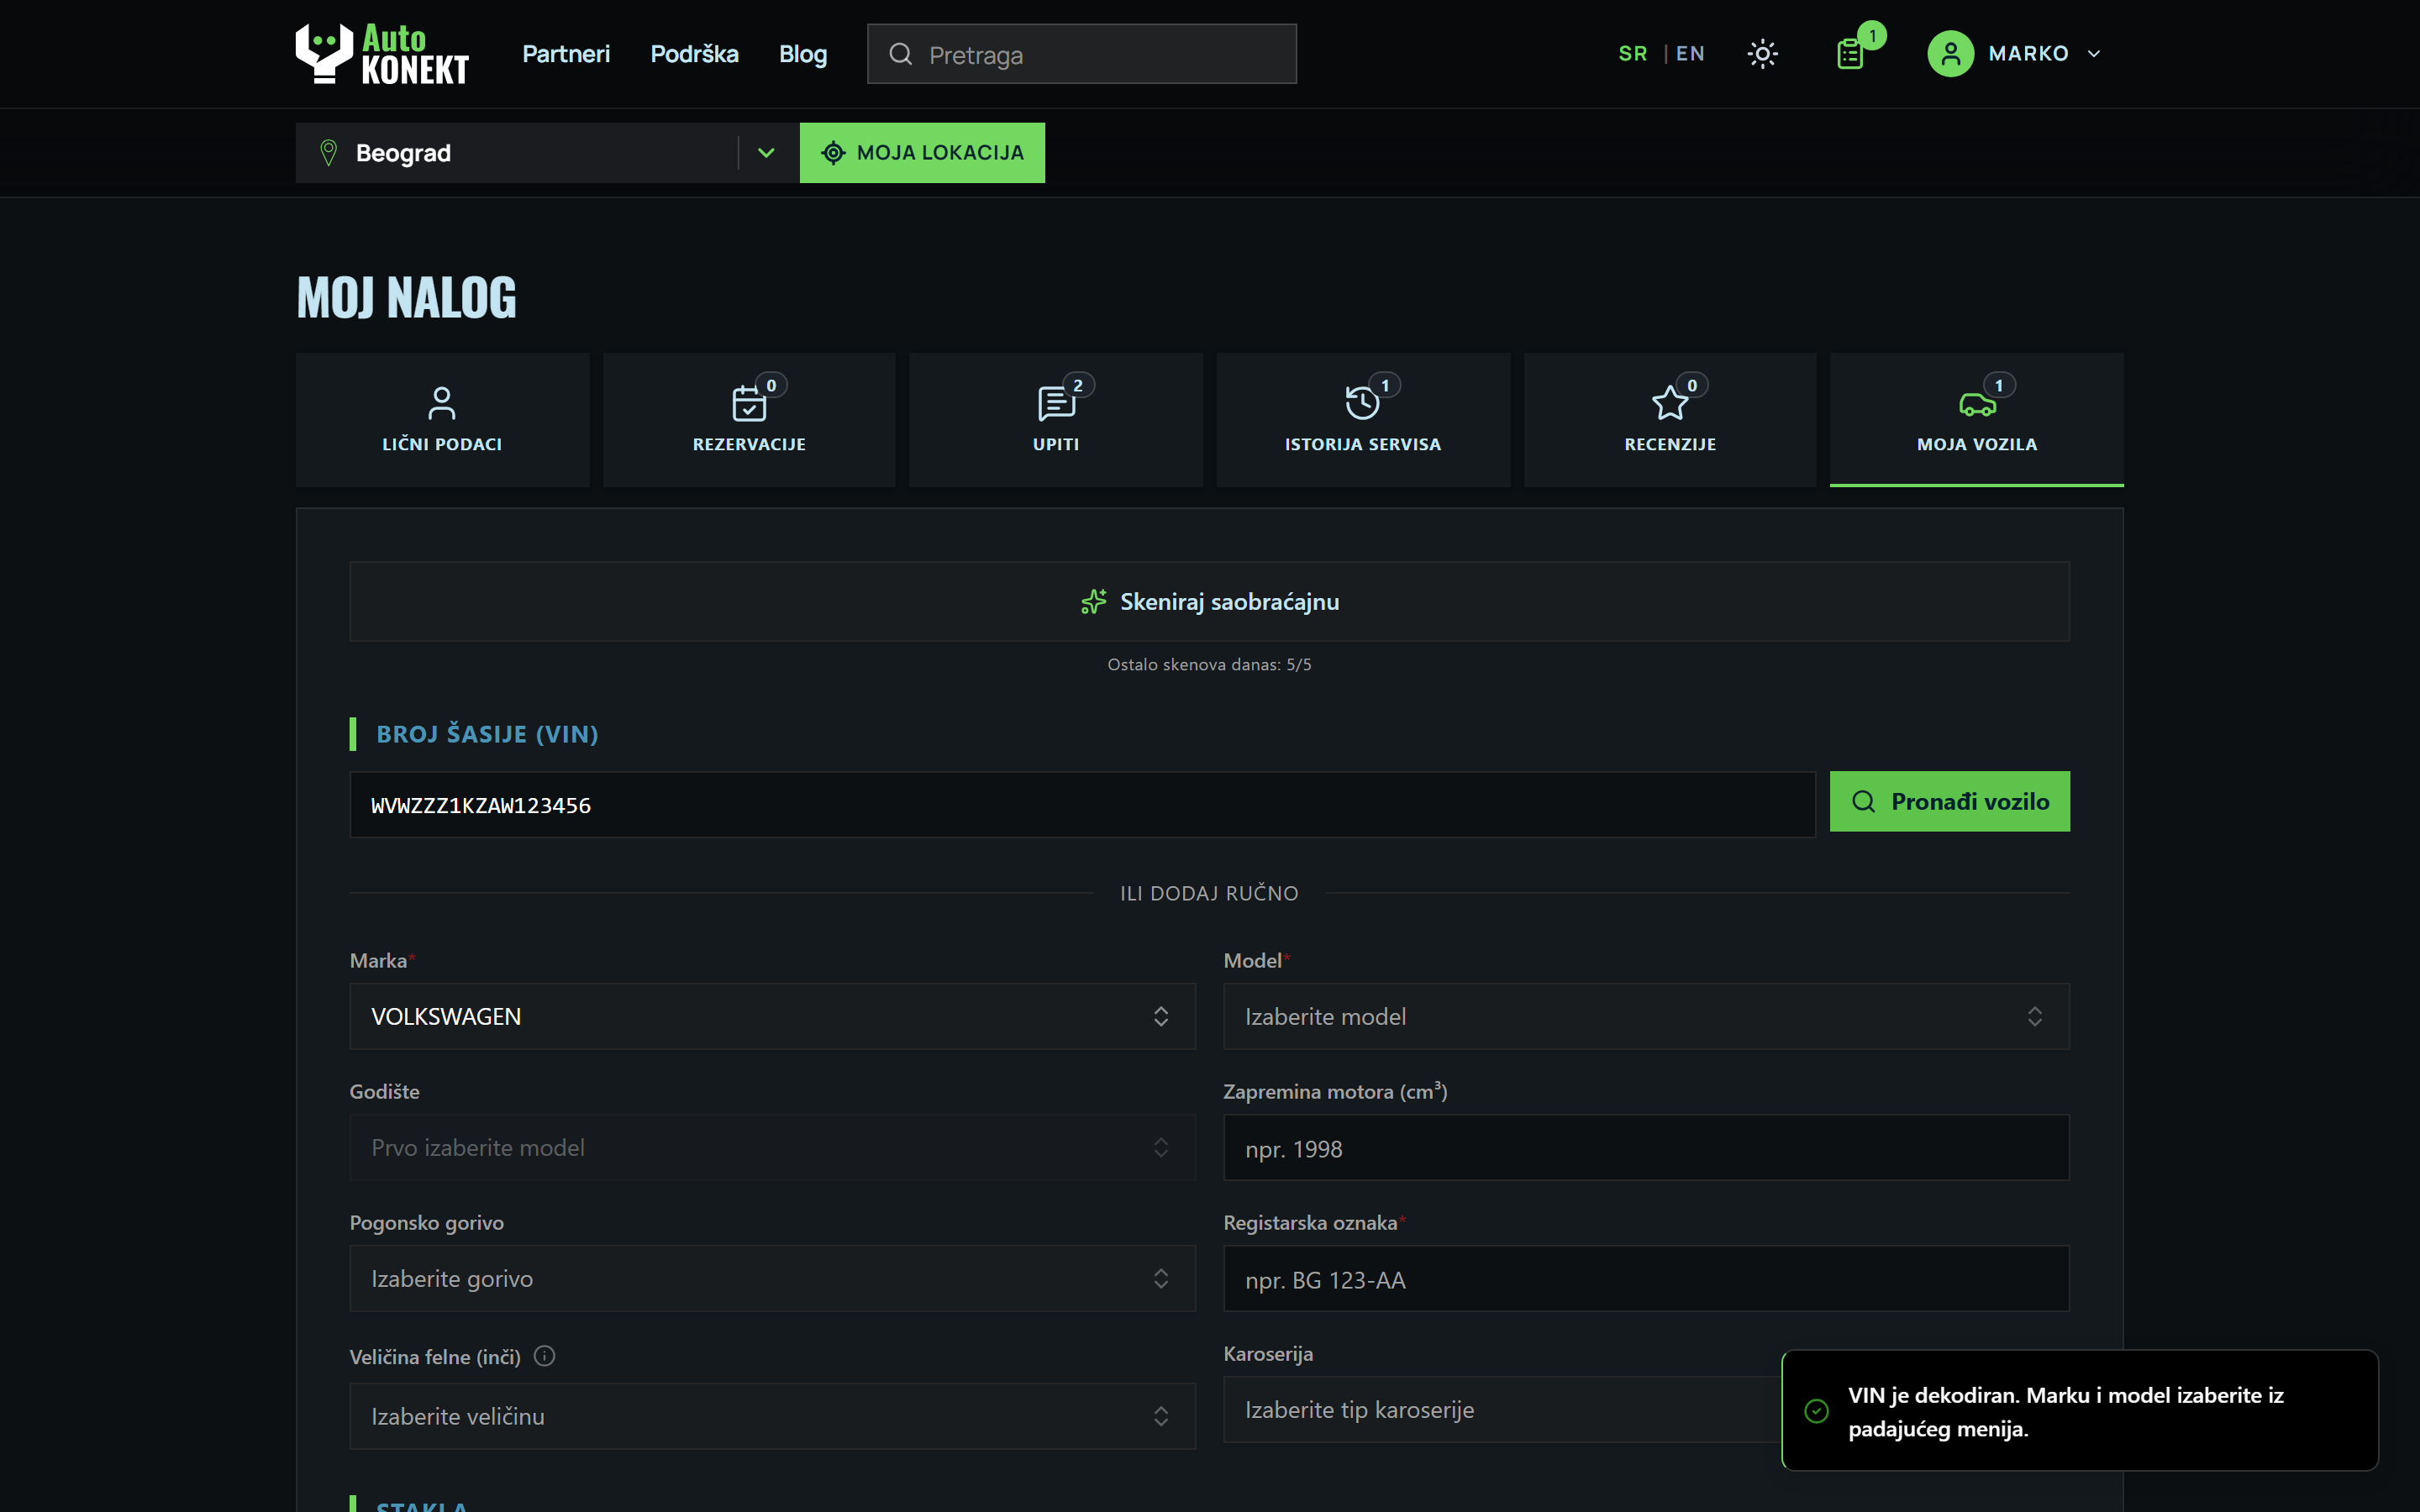Select the sparkle icon beside Skeniraj saobraćajnu
The height and width of the screenshot is (1512, 2420).
pyautogui.click(x=1093, y=601)
